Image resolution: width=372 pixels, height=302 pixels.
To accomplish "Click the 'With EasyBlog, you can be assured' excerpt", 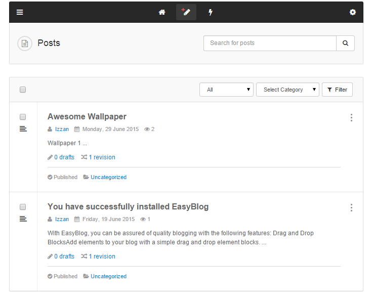I will [x=181, y=238].
